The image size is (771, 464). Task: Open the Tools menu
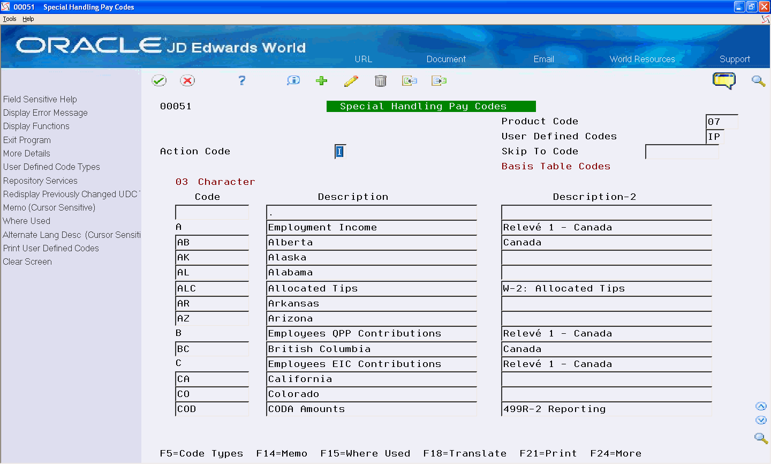coord(9,18)
